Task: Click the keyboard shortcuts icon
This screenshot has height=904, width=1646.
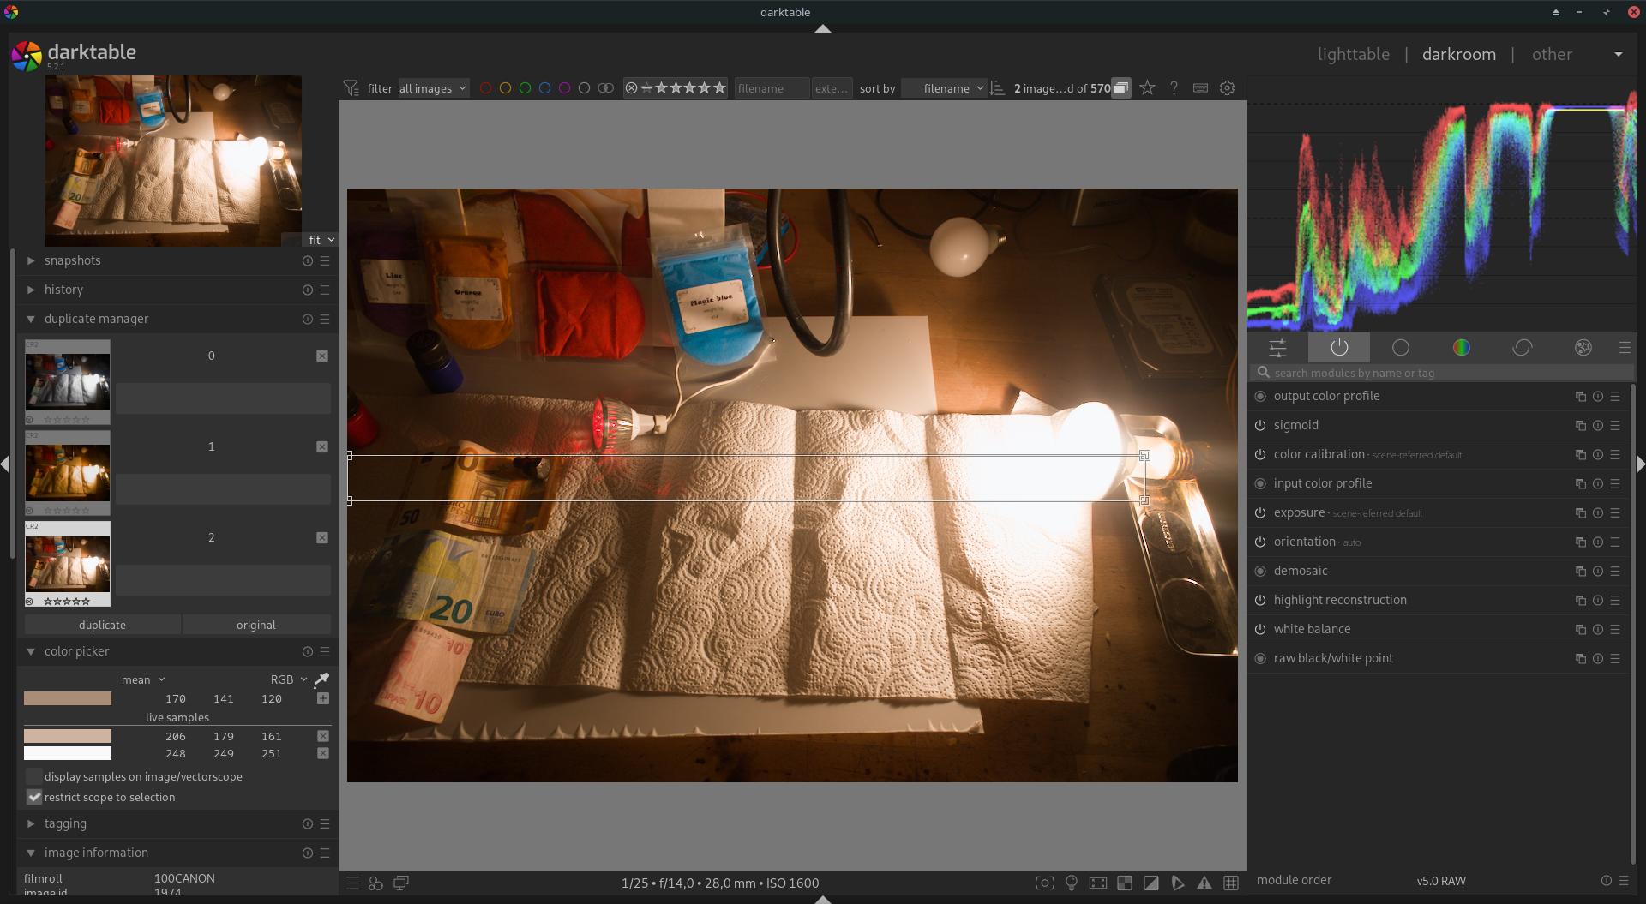Action: (x=1200, y=88)
